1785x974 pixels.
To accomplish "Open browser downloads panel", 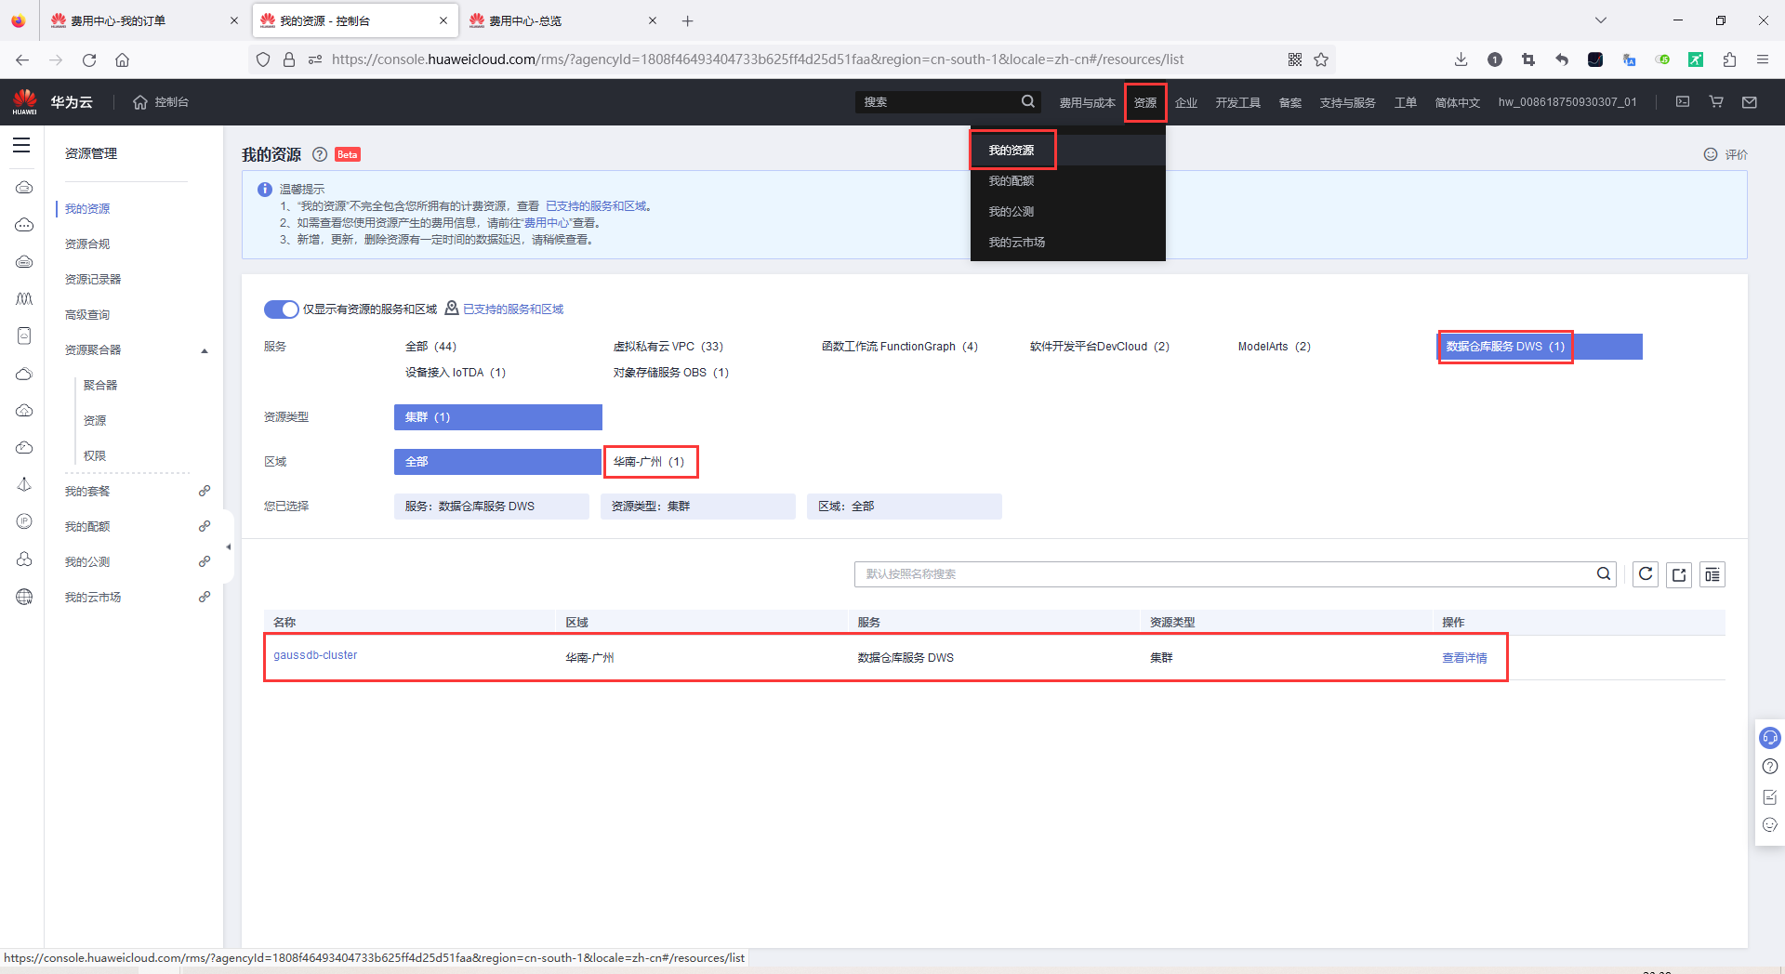I will pyautogui.click(x=1461, y=59).
